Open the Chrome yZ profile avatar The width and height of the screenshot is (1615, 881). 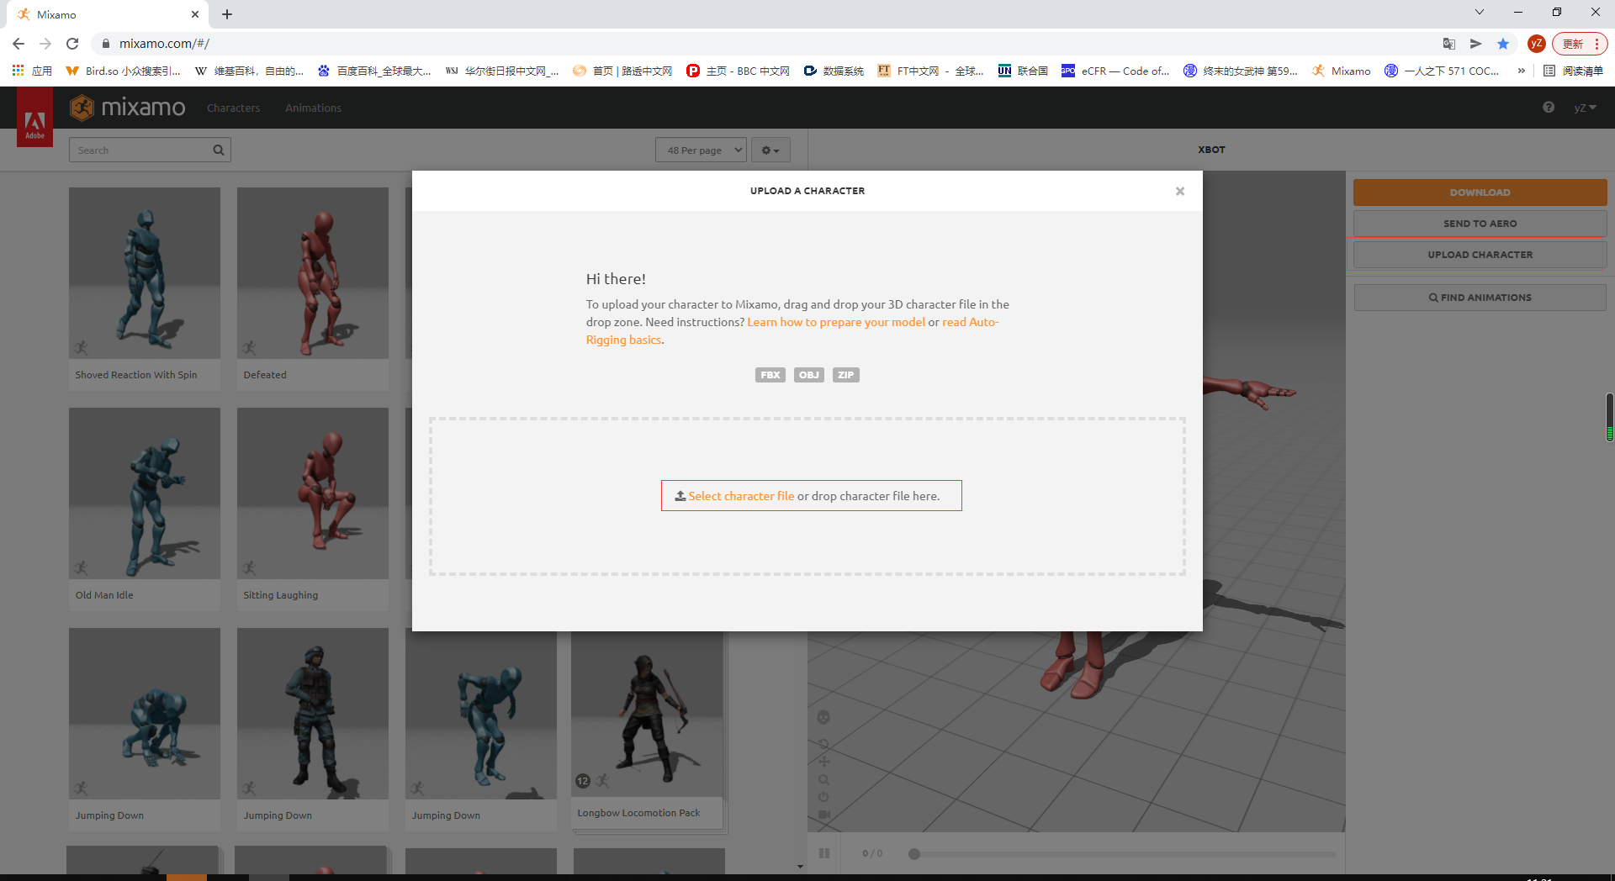[1536, 44]
